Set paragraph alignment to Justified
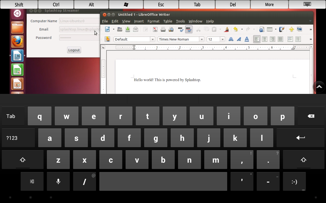This screenshot has width=326, height=203. (280, 39)
